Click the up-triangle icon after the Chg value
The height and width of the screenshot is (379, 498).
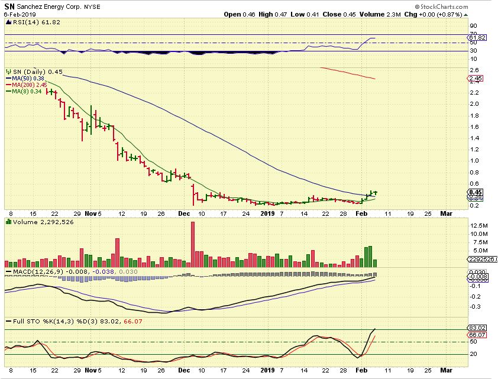point(466,15)
